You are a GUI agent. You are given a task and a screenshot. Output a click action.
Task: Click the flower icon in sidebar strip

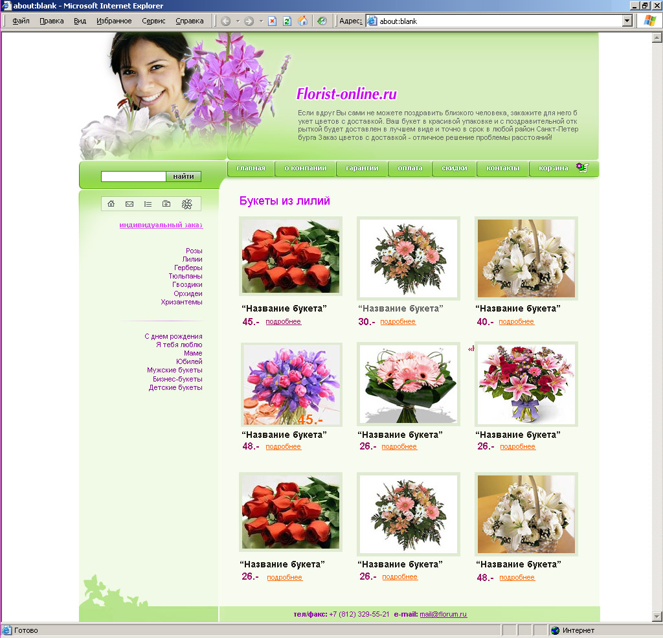187,204
